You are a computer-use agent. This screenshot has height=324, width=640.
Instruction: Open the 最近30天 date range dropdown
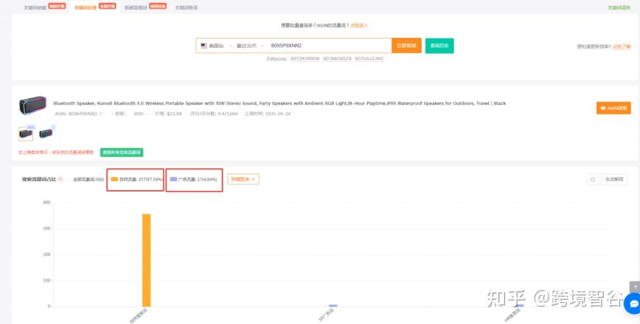tap(250, 45)
